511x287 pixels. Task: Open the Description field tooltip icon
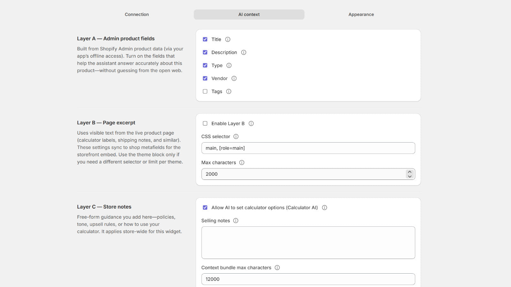243,52
